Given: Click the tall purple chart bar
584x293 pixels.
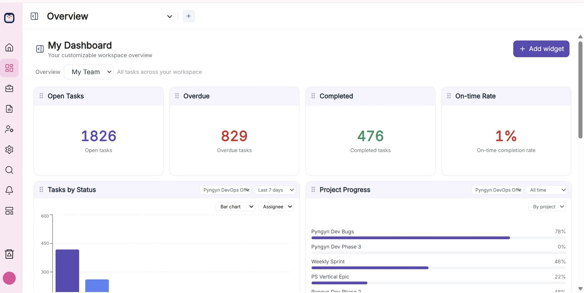Looking at the screenshot, I should 67,270.
